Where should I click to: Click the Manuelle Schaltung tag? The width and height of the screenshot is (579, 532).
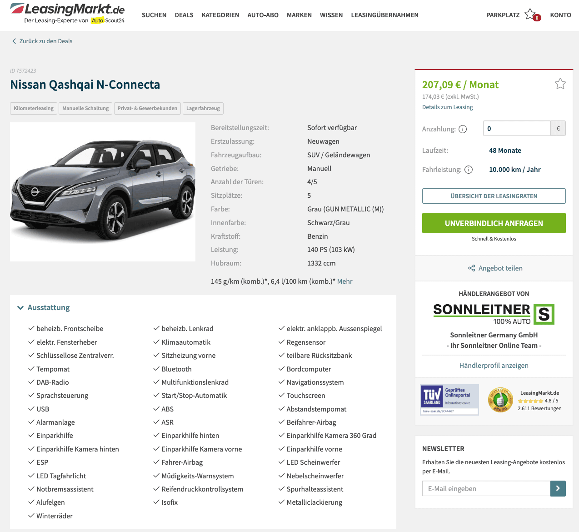tap(85, 108)
